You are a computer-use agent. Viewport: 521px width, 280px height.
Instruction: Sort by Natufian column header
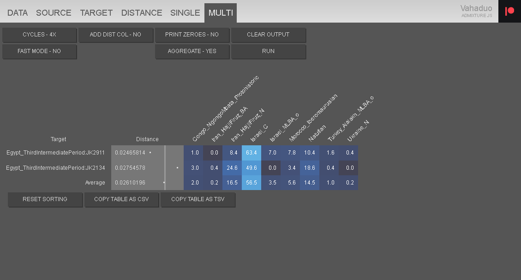point(317,133)
